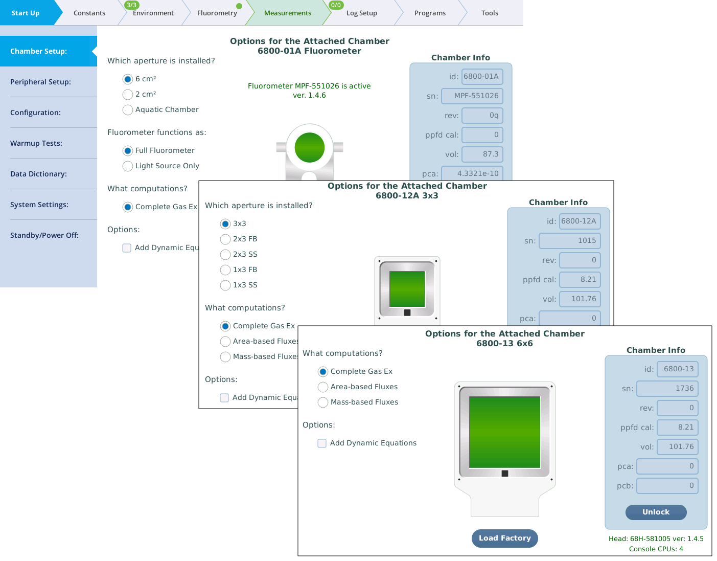The height and width of the screenshot is (561, 717).
Task: Click 'Head: 68H-581005 ver: 1.4.5' text
Action: click(x=656, y=539)
